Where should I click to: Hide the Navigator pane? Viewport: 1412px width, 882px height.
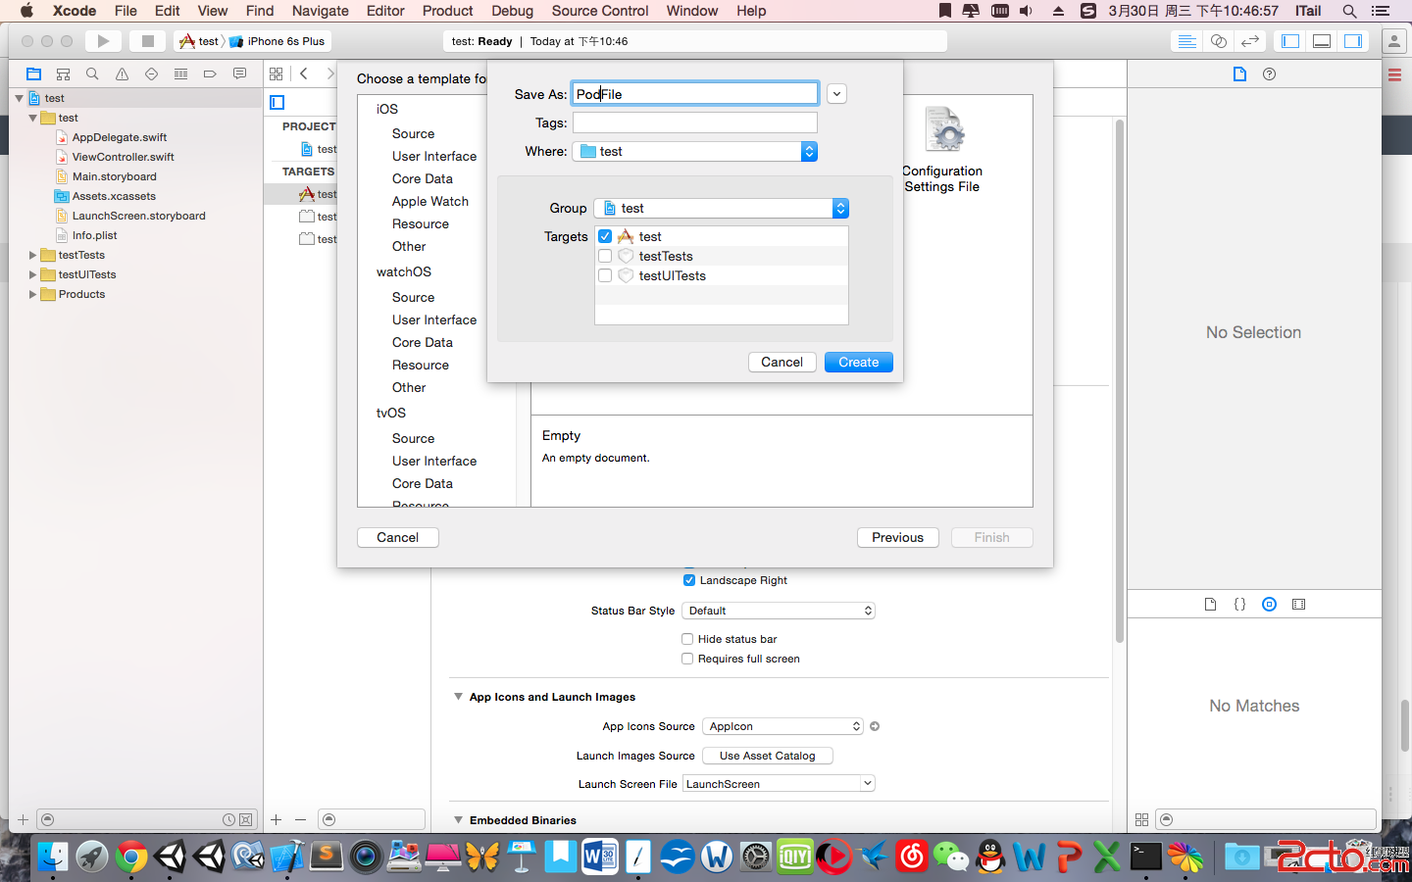1290,41
